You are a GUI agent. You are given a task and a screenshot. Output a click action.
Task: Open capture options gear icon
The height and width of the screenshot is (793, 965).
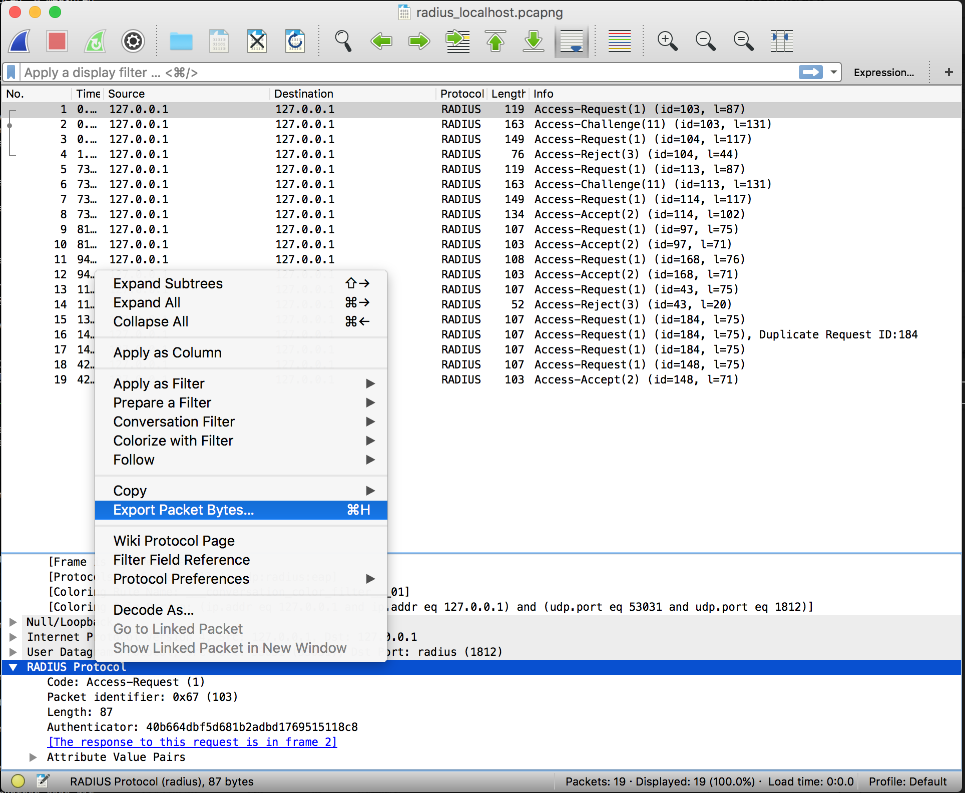pyautogui.click(x=133, y=41)
